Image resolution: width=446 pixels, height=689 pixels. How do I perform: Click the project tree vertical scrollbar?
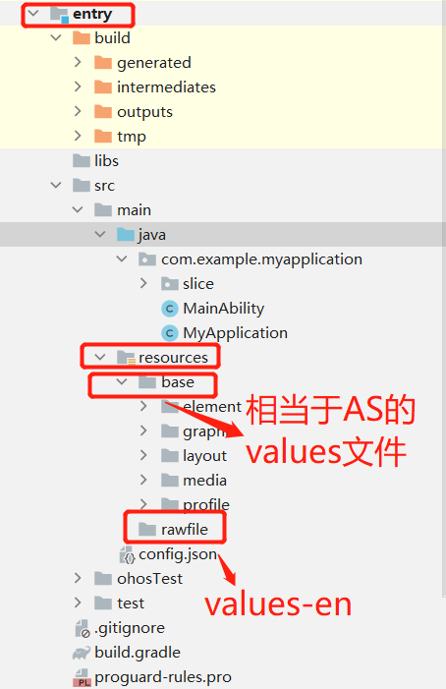click(x=444, y=299)
